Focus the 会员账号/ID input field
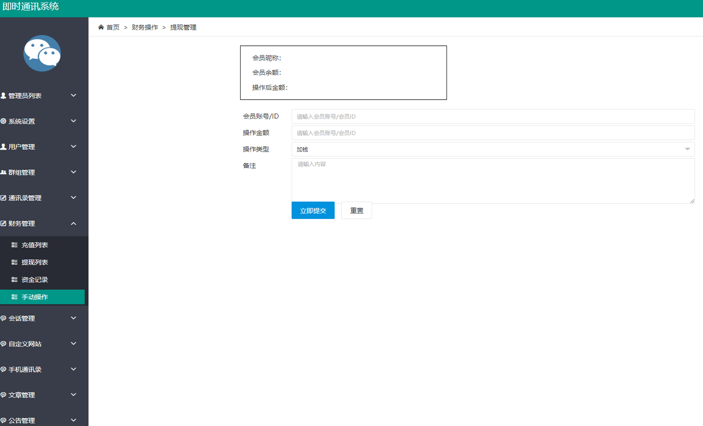 point(493,116)
